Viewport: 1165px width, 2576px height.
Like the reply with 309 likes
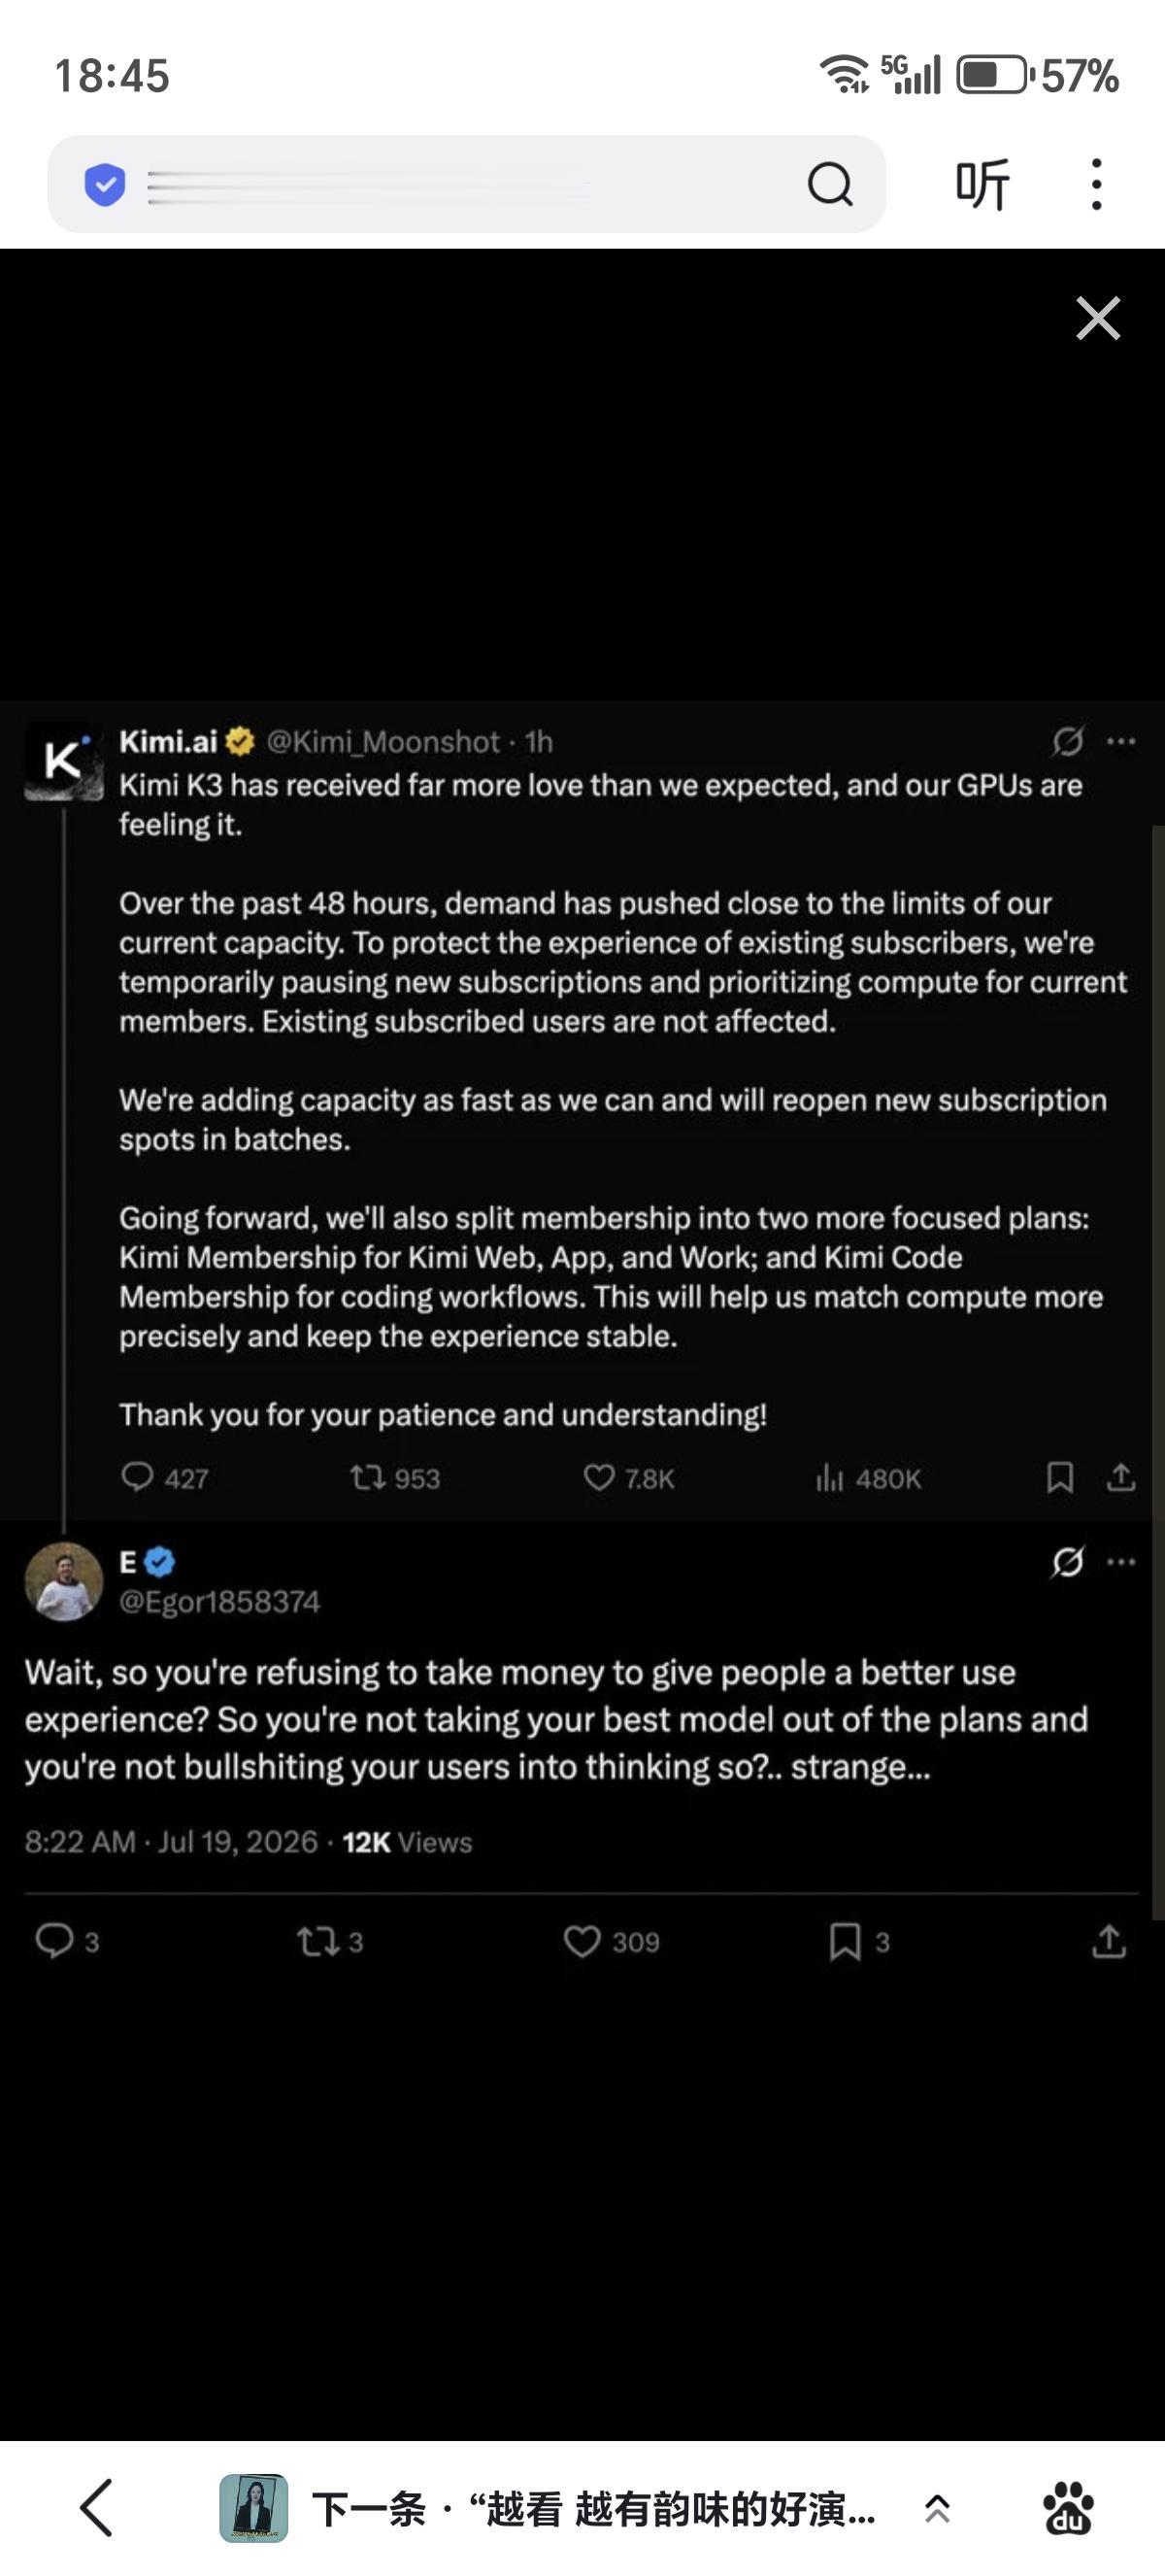click(x=611, y=1942)
